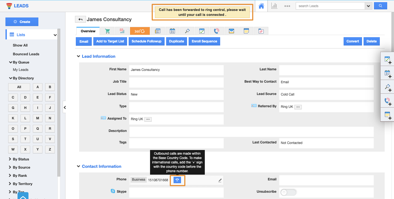Click the Job Title field
Image resolution: width=394 pixels, height=199 pixels.
click(176, 82)
